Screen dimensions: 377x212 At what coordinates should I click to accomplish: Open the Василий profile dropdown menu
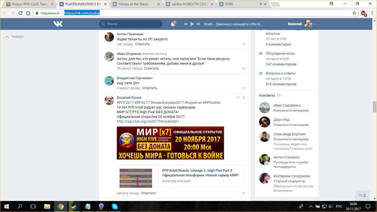pyautogui.click(x=315, y=24)
